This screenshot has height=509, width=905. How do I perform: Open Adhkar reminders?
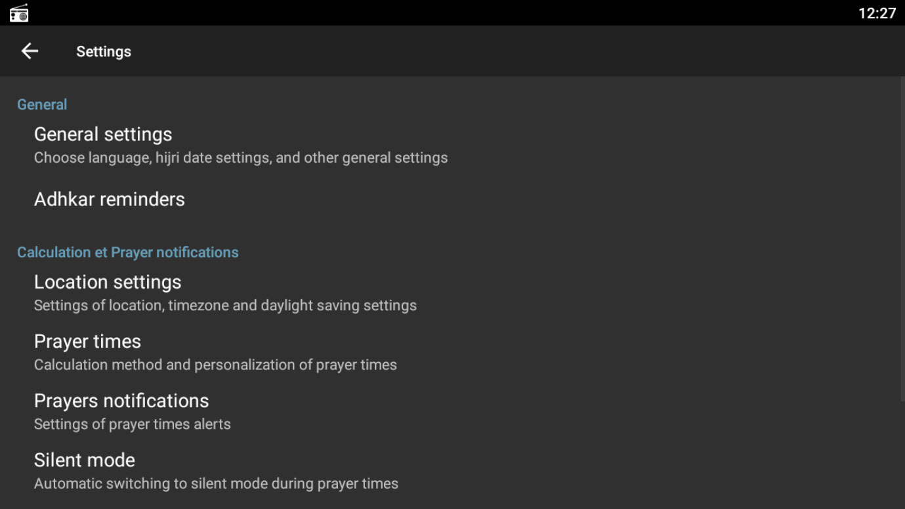[452, 199]
